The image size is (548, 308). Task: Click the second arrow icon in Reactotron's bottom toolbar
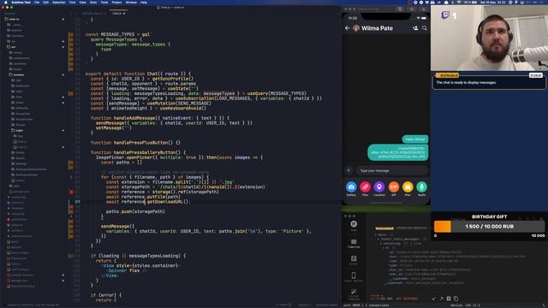click(x=442, y=299)
